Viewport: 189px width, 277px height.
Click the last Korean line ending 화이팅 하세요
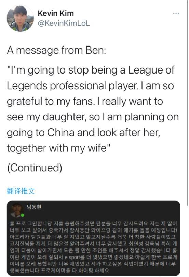[59, 270]
